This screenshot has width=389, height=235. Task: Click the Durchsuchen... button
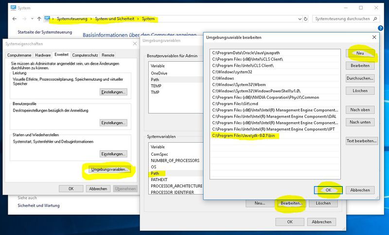click(x=360, y=78)
